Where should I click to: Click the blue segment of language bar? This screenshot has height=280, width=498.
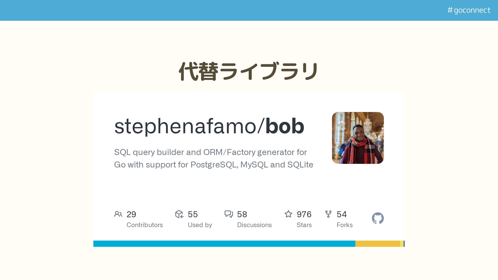tap(224, 244)
